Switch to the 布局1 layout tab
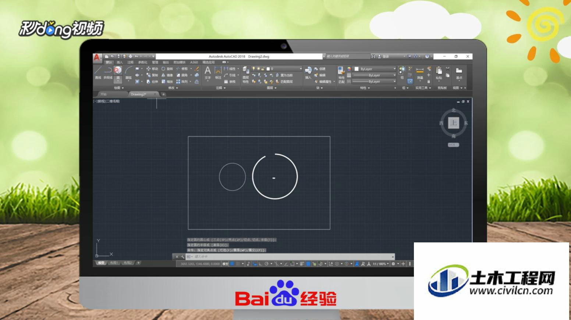 [x=114, y=263]
